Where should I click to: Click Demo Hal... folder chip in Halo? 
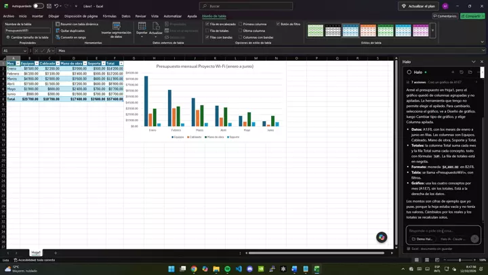(422, 239)
